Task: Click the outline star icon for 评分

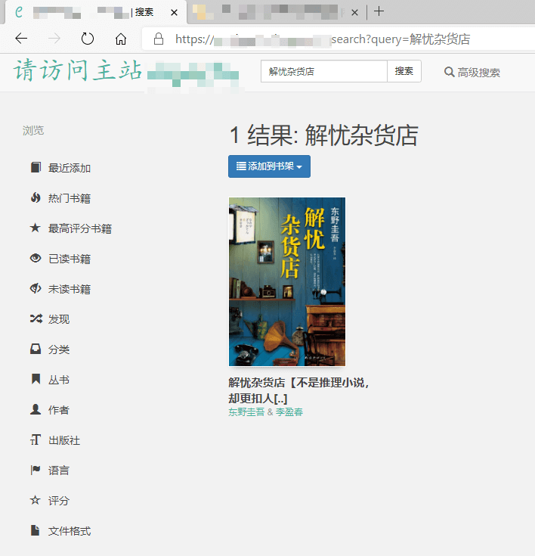Action: (35, 500)
